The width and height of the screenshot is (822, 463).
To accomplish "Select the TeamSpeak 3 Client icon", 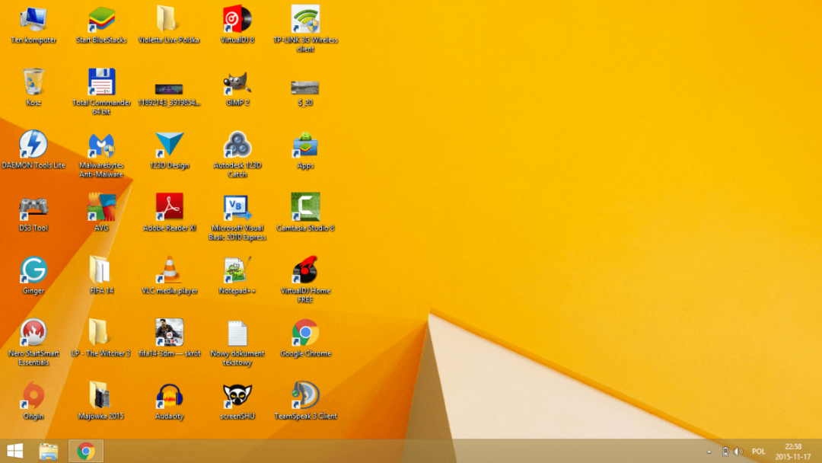I will tap(305, 397).
